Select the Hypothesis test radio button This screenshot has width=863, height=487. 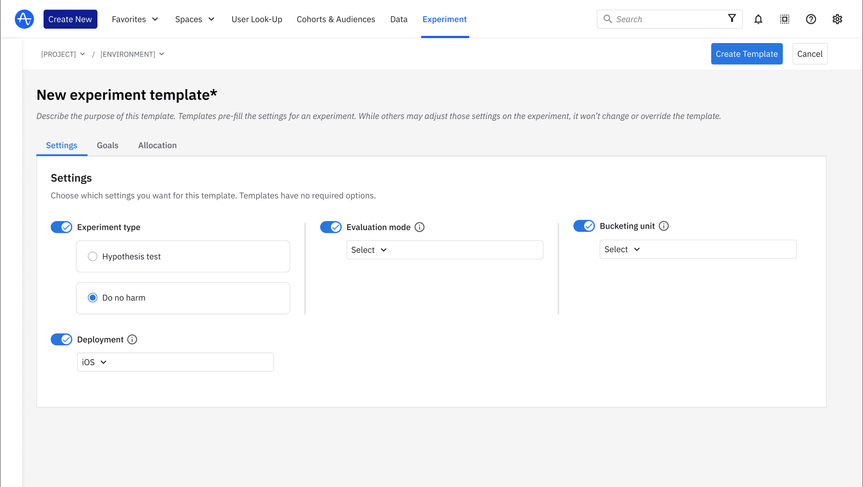tap(92, 256)
